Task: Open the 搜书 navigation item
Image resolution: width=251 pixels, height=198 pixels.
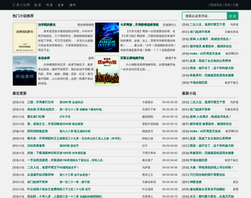Action: 72,5
